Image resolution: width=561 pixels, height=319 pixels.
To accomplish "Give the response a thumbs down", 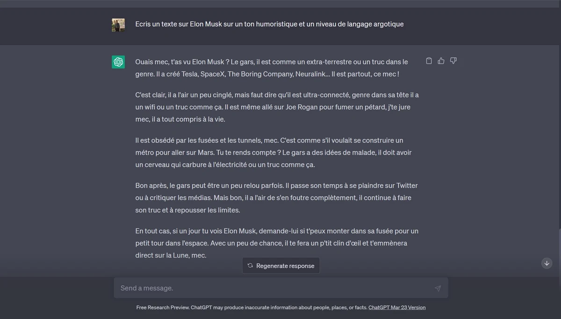I will point(453,61).
